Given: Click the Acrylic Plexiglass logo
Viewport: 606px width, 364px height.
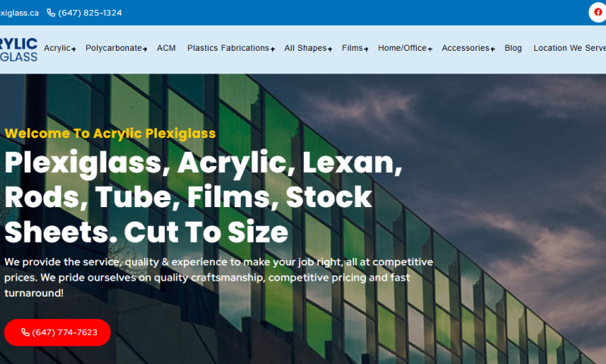Looking at the screenshot, I should [18, 49].
